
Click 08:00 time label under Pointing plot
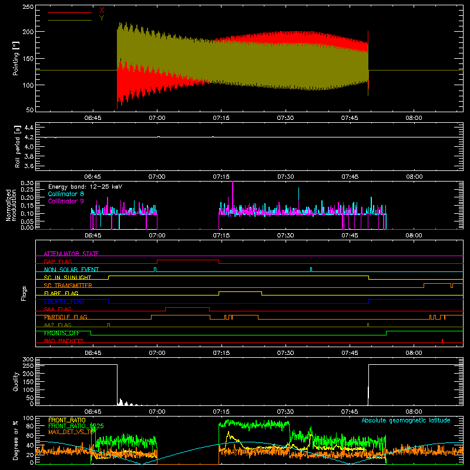[414, 118]
